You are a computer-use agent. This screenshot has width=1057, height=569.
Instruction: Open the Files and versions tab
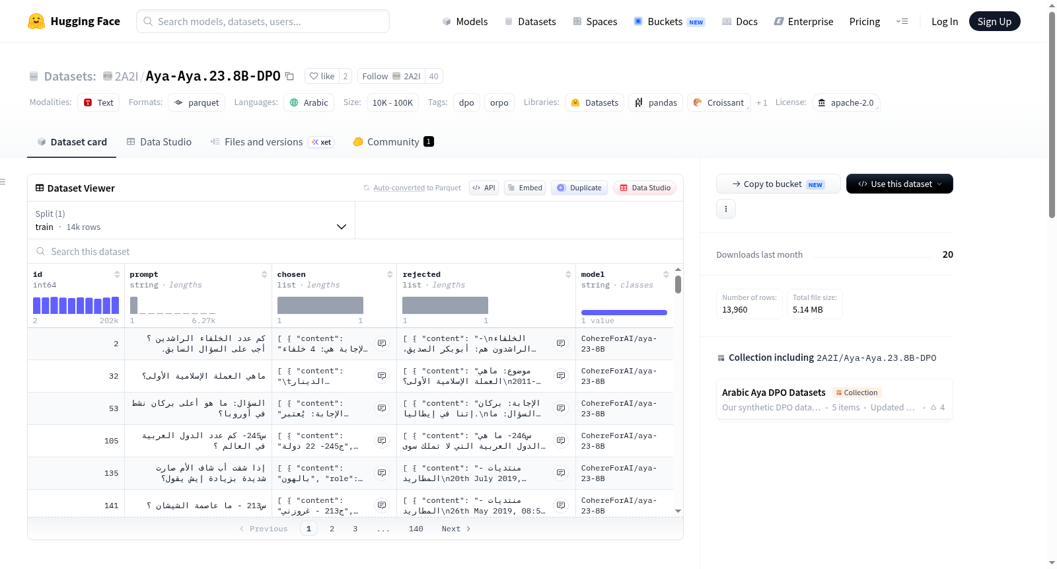click(x=272, y=141)
